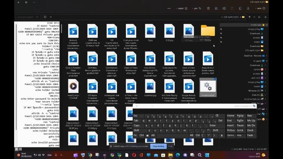Click up arrow key on on-screen keyboard

click(x=208, y=130)
